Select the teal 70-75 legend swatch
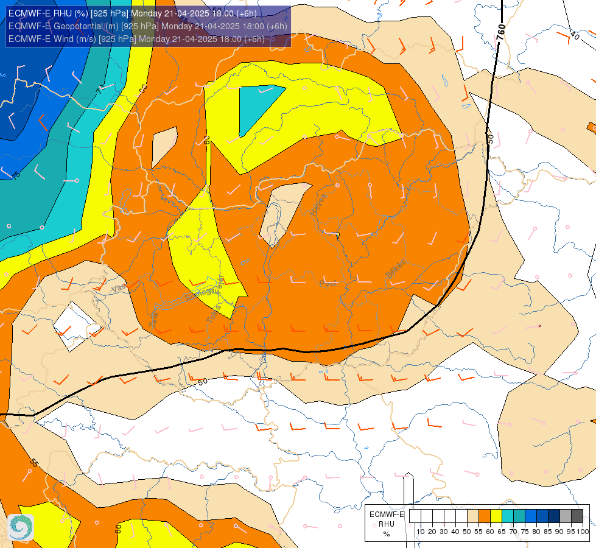The height and width of the screenshot is (548, 596). (519, 516)
